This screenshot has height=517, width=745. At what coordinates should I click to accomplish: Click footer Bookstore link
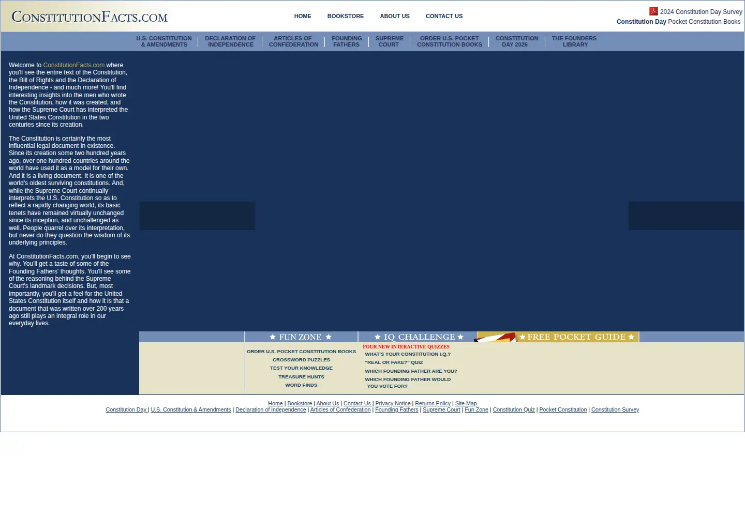pos(300,404)
